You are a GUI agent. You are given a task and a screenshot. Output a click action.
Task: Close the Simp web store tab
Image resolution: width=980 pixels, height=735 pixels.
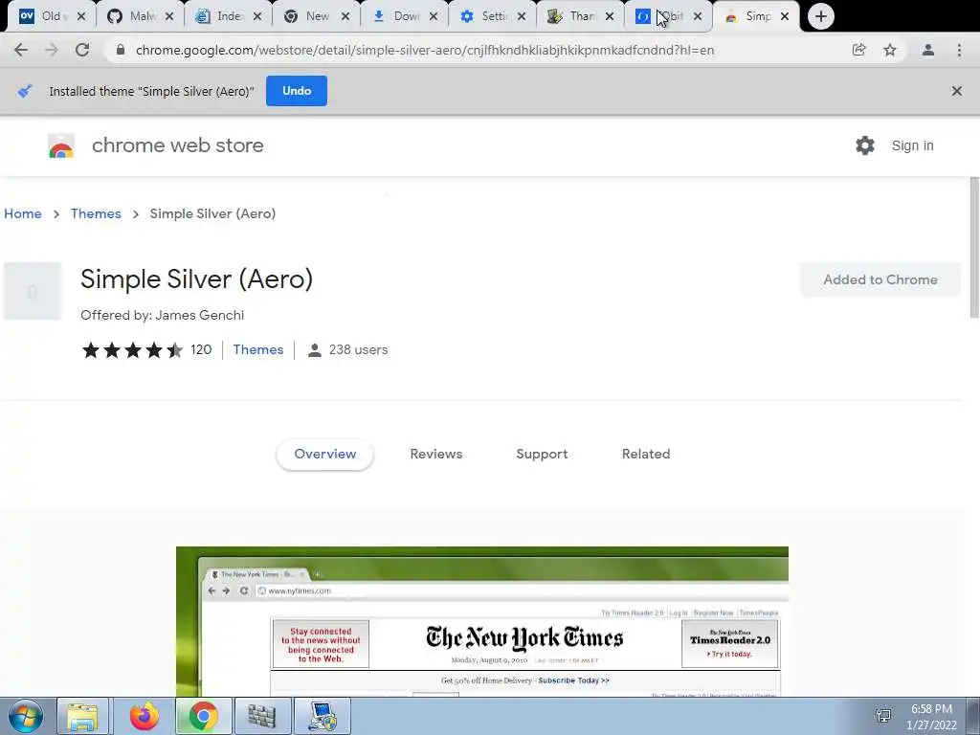785,17
